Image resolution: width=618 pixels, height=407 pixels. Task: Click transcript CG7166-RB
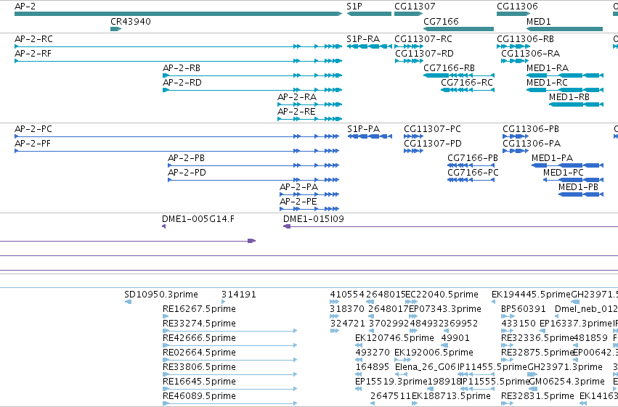459,75
